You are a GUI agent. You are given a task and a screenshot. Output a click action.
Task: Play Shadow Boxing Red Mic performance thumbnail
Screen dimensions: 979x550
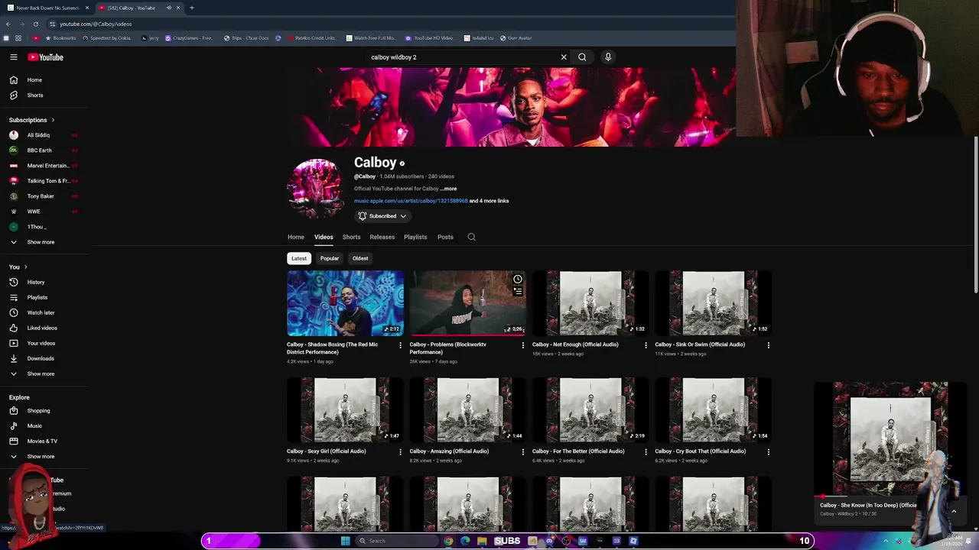(x=345, y=303)
